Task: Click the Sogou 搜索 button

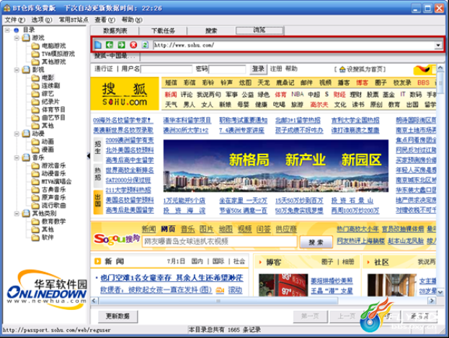Action: tap(316, 242)
